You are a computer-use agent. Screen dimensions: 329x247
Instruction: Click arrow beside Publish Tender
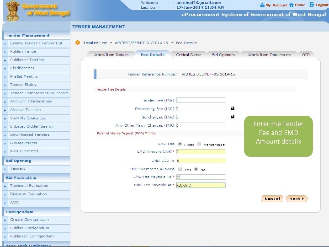pyautogui.click(x=5, y=52)
